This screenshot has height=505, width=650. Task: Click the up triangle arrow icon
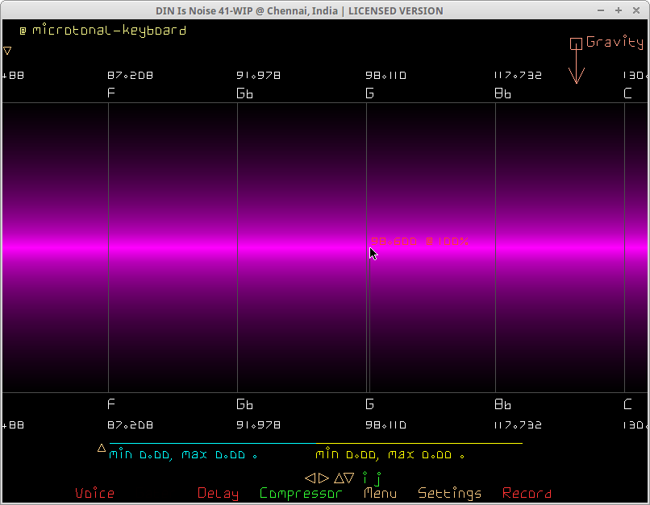[339, 478]
